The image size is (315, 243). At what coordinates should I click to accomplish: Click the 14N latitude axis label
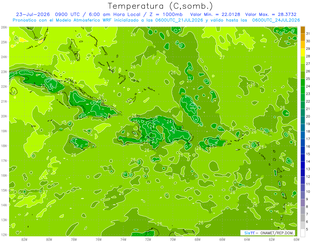click(x=4, y=205)
